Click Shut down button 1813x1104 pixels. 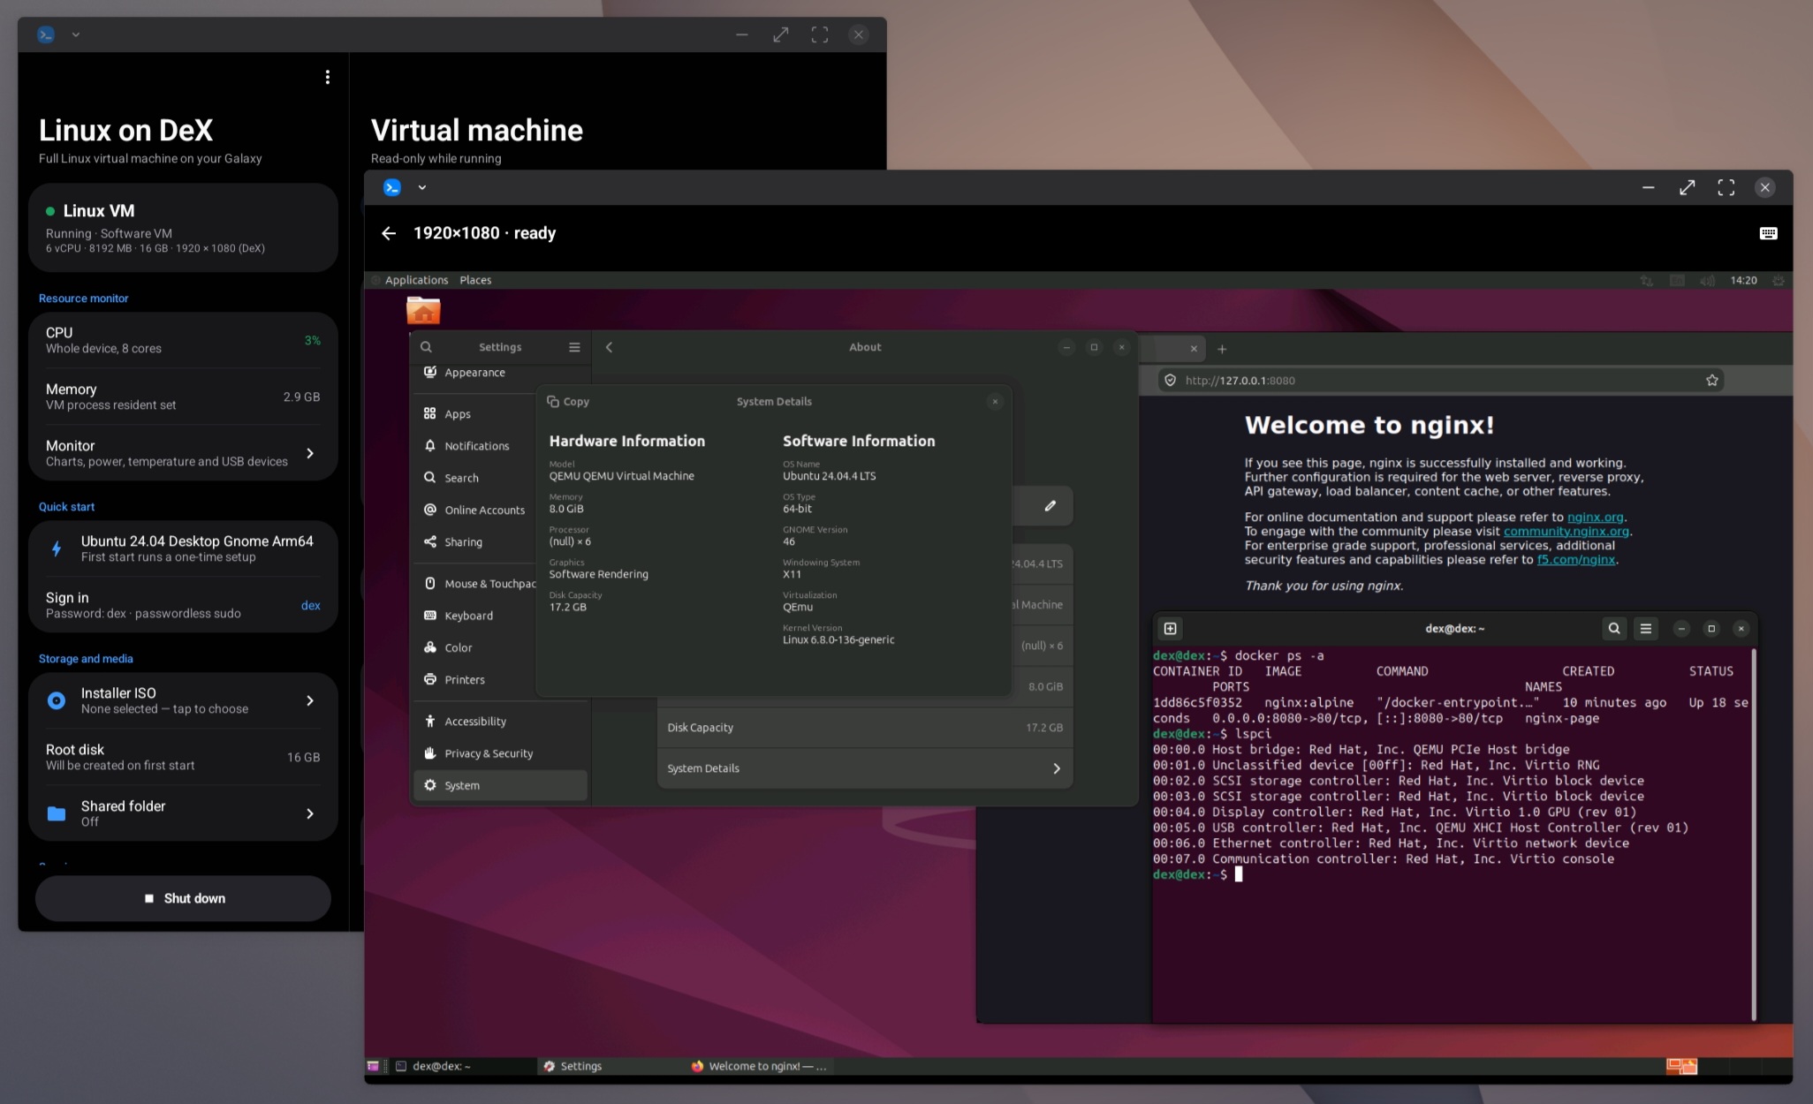click(x=183, y=898)
